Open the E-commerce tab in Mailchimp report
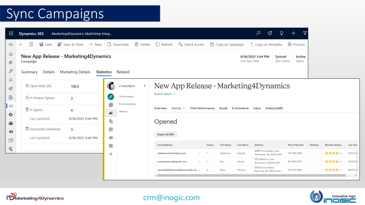The image size is (365, 205). click(x=240, y=108)
